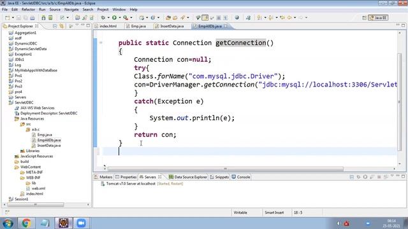Click the Next Annotation toolbar icon
Viewport: 408px width, 229px height.
(259, 18)
